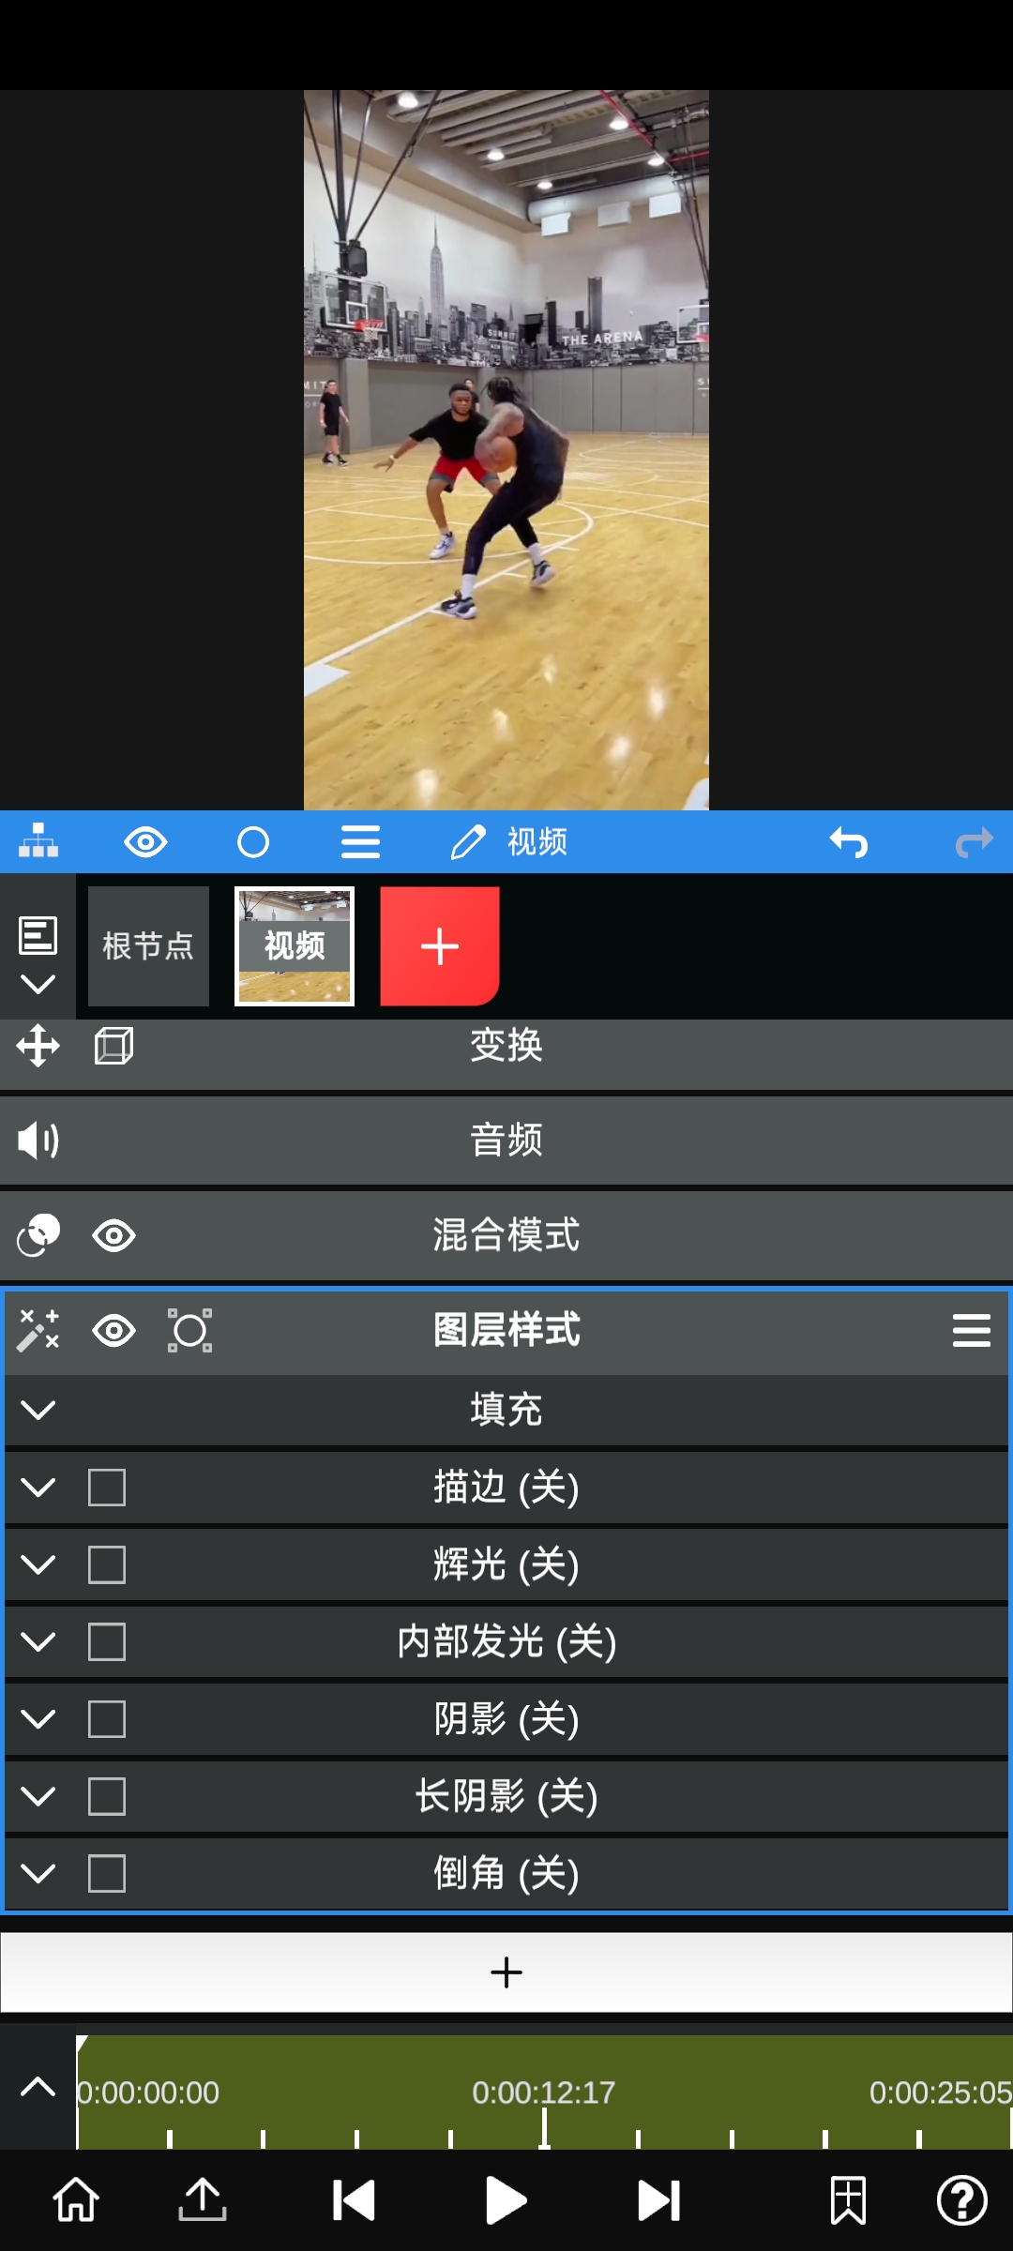
Task: Open the bookmark markers icon
Action: pos(848,2200)
